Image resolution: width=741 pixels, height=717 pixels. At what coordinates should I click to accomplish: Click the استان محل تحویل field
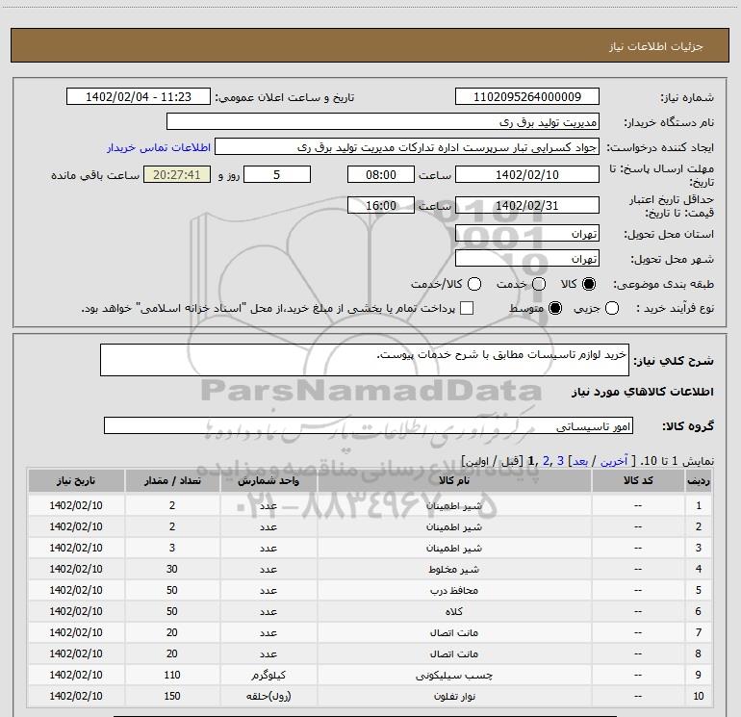pos(527,234)
